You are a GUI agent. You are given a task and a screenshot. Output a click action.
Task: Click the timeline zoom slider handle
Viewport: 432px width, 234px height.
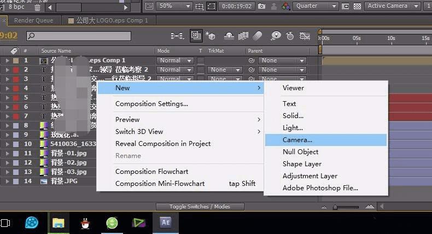coord(335,207)
